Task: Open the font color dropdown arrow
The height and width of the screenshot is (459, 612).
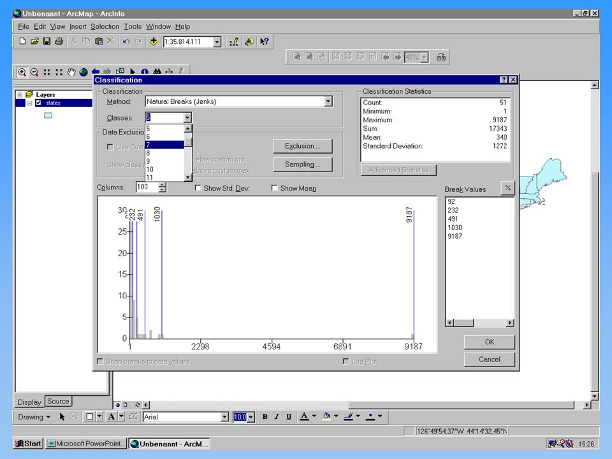Action: [314, 416]
